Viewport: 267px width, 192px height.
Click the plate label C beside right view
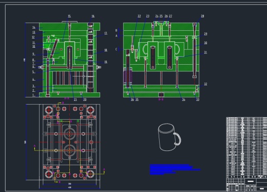(x=116, y=49)
